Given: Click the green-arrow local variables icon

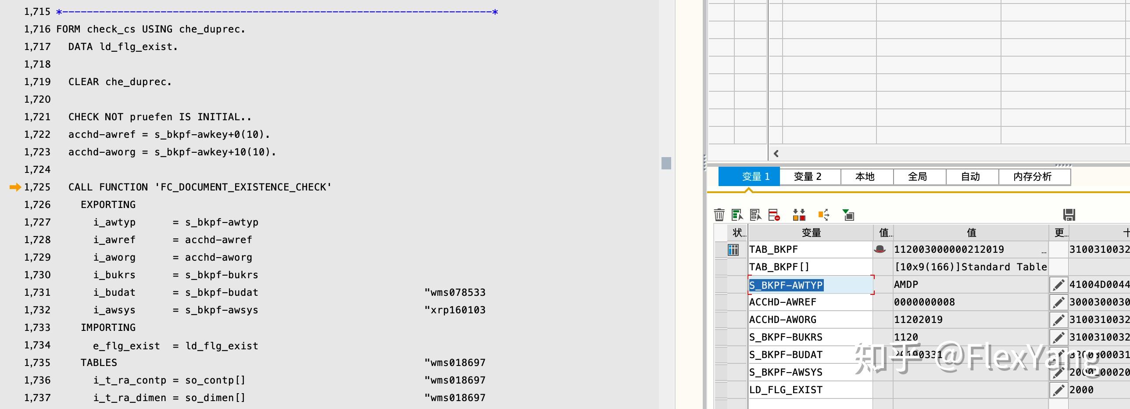Looking at the screenshot, I should [848, 215].
